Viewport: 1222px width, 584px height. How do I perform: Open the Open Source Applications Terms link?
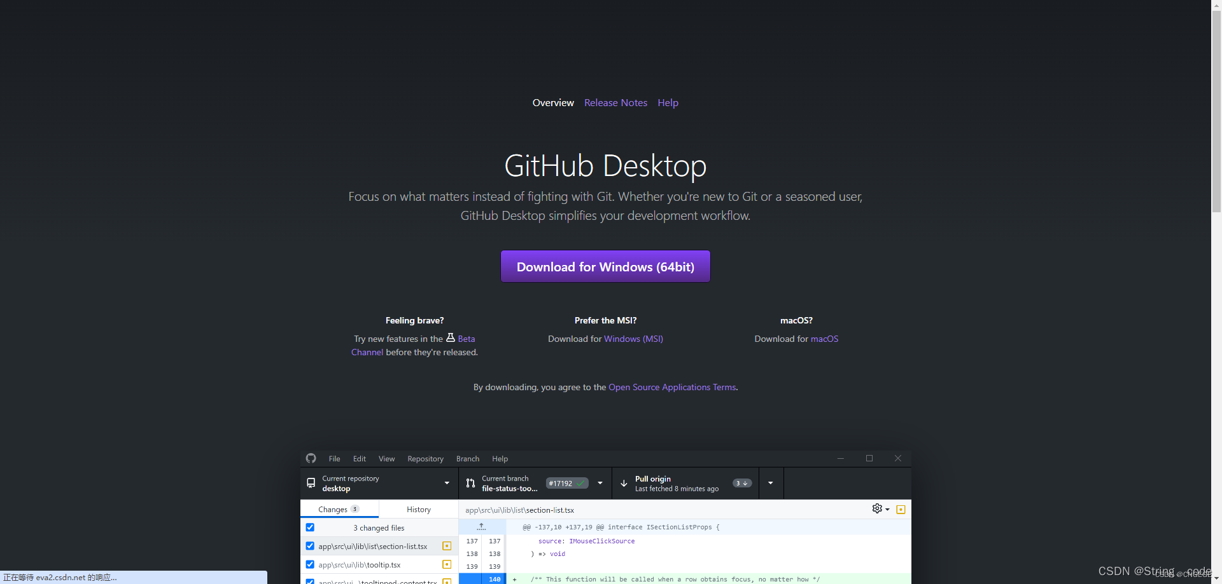pyautogui.click(x=671, y=387)
